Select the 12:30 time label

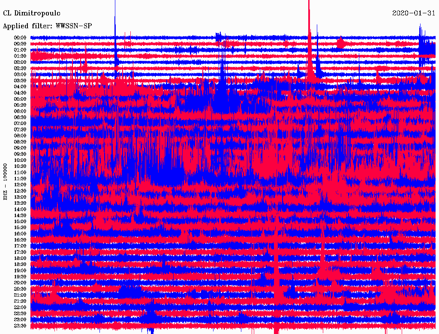pos(20,191)
